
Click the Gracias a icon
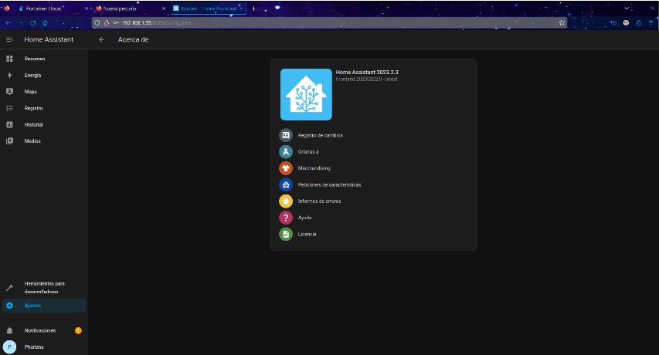[x=286, y=151]
